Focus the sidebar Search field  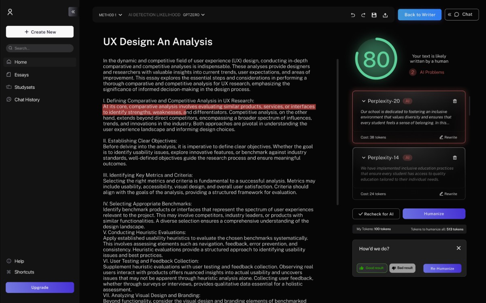point(40,48)
